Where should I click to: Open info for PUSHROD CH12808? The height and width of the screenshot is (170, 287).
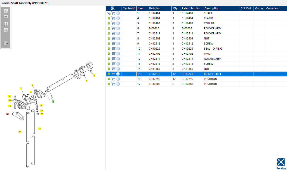[x=118, y=84]
